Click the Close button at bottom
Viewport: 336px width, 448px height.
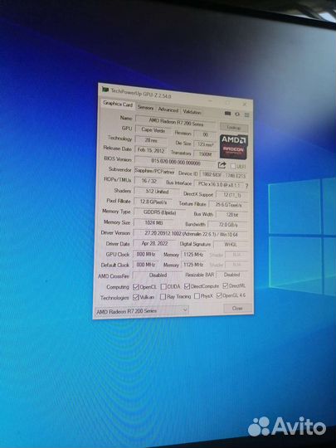click(237, 308)
